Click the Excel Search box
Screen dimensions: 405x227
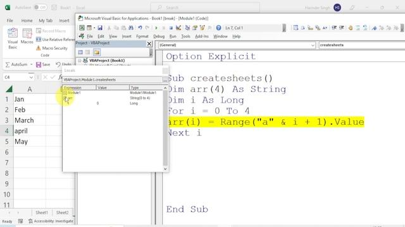[205, 8]
